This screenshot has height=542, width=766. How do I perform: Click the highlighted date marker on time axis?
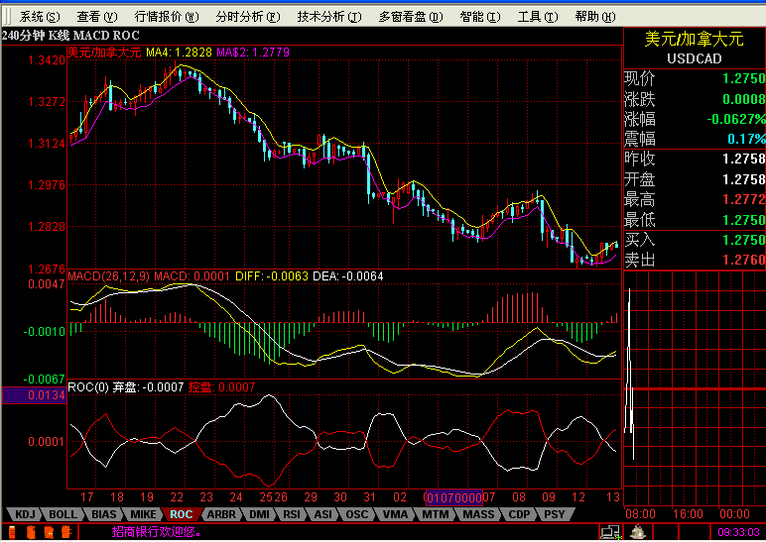(x=454, y=498)
